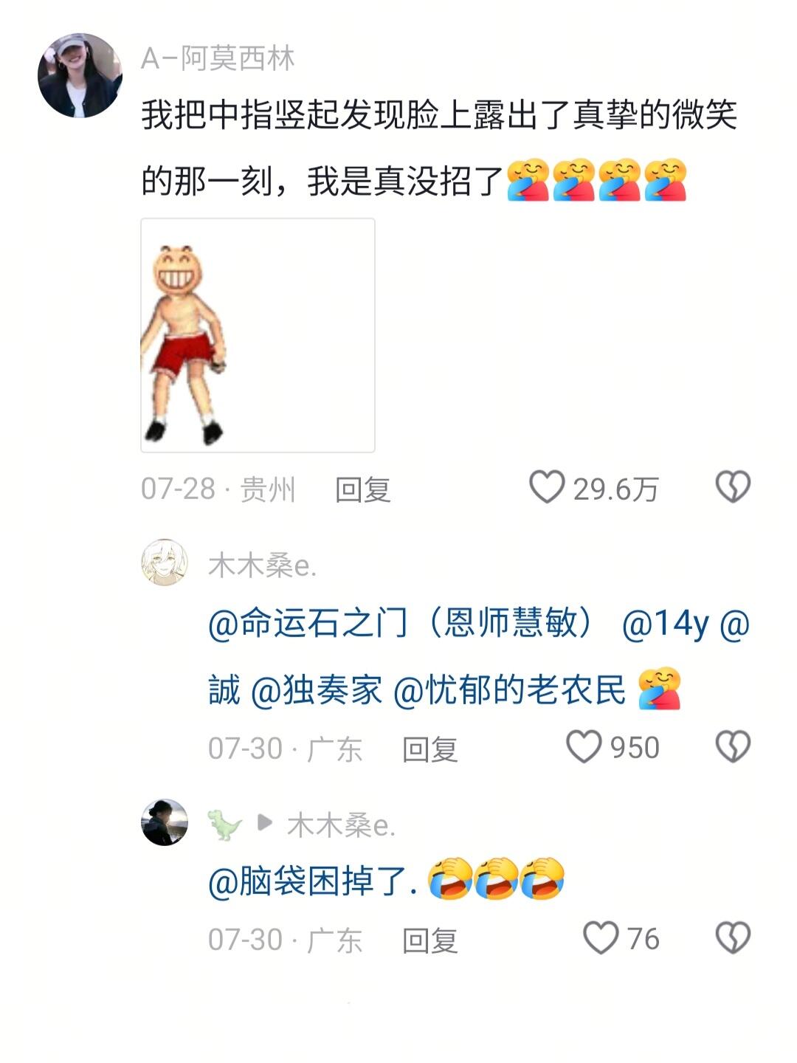This screenshot has height=1063, width=797.
Task: Open the @脑袋困掉了. mention
Action: (313, 881)
